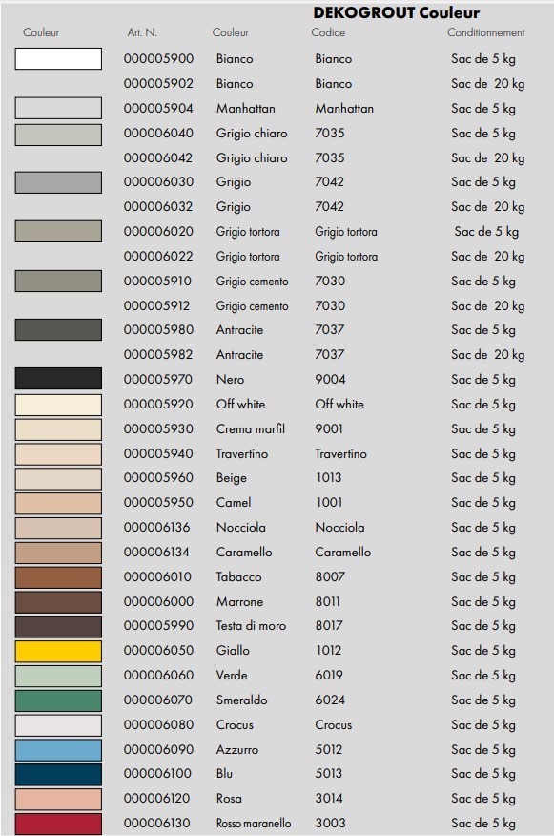The height and width of the screenshot is (836, 554).
Task: Select article number 000006042
Action: click(158, 157)
